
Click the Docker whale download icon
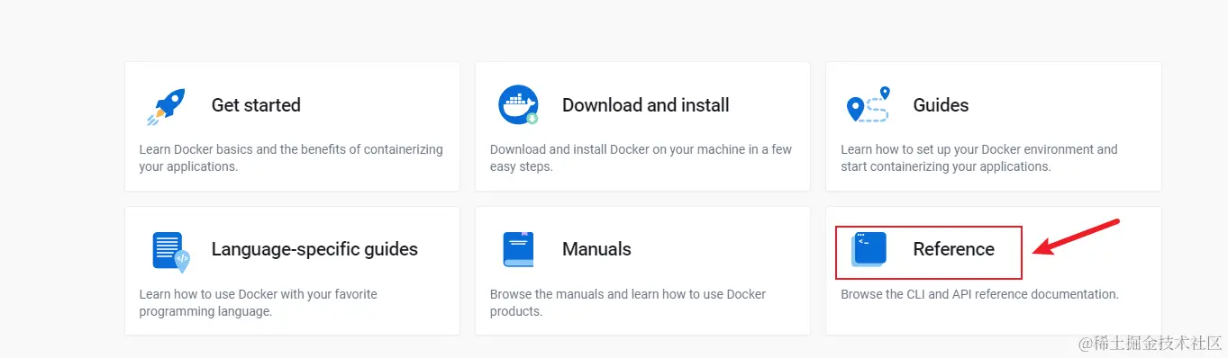pyautogui.click(x=518, y=105)
